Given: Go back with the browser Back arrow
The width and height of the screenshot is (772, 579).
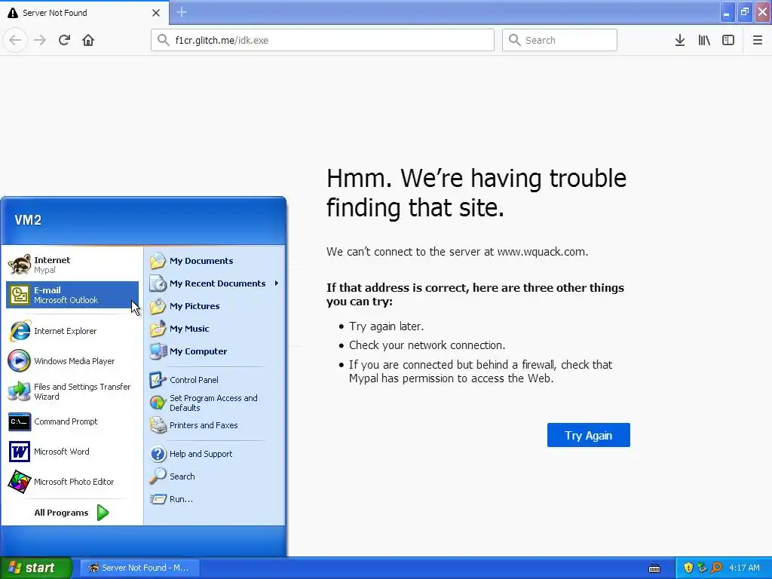Looking at the screenshot, I should click(15, 40).
